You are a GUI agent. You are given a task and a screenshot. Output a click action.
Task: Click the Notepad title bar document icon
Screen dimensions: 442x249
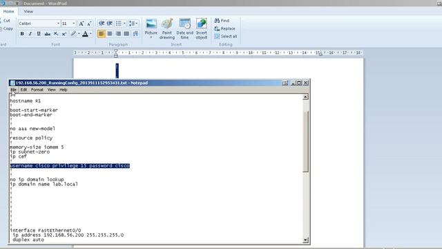(x=12, y=83)
